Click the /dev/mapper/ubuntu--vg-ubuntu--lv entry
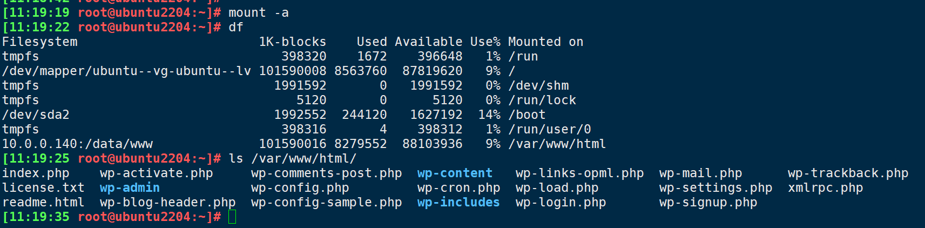925x228 pixels. tap(126, 71)
